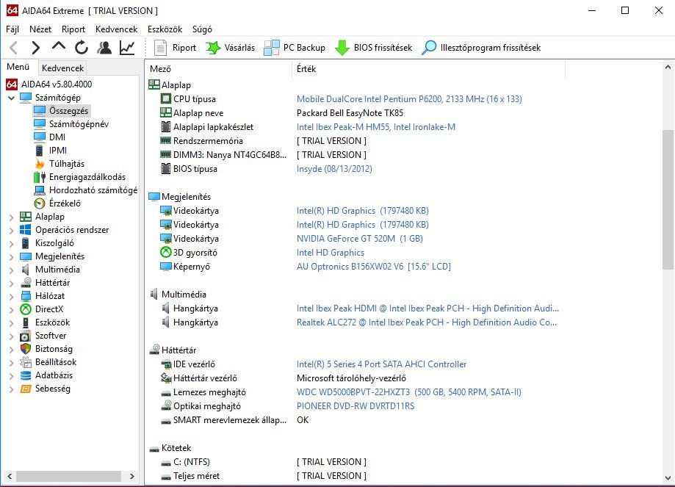This screenshot has height=487, width=675.
Task: Select the Packard Bell EasyNote TK85 value
Action: point(350,113)
